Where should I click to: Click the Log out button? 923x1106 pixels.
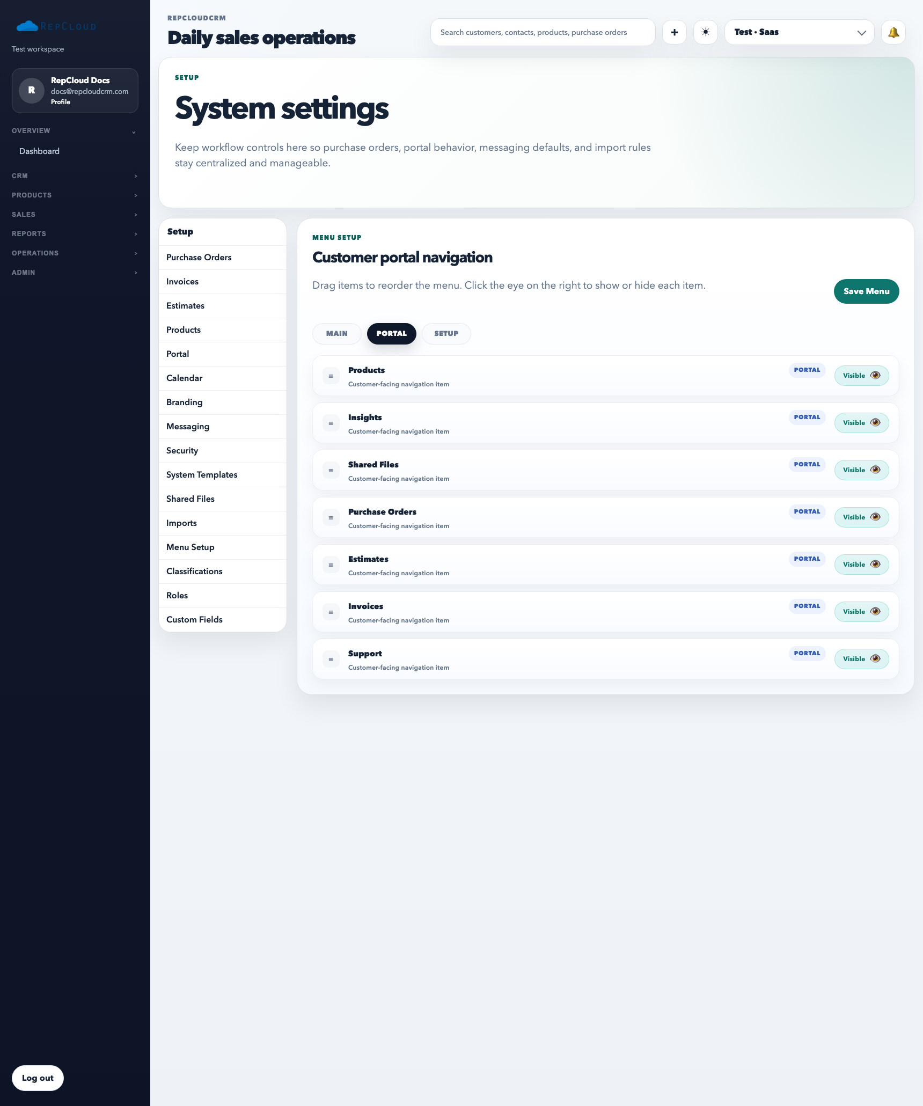(38, 1078)
